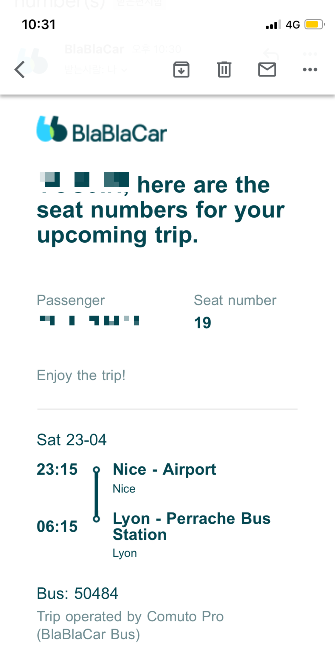Tap the 23:15 departure time

coord(57,469)
